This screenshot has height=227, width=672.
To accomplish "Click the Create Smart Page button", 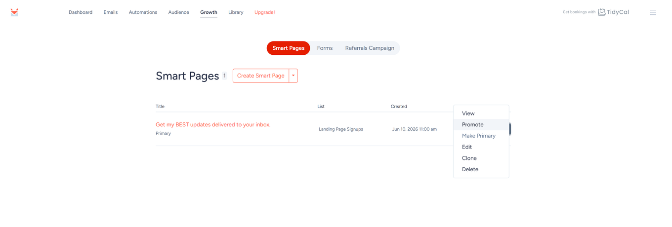I will [261, 76].
